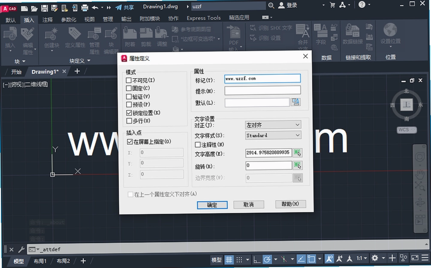Screen dimensions: 431x268
Task: Open the AutoCAD application menu logo
Action: [x=9, y=9]
